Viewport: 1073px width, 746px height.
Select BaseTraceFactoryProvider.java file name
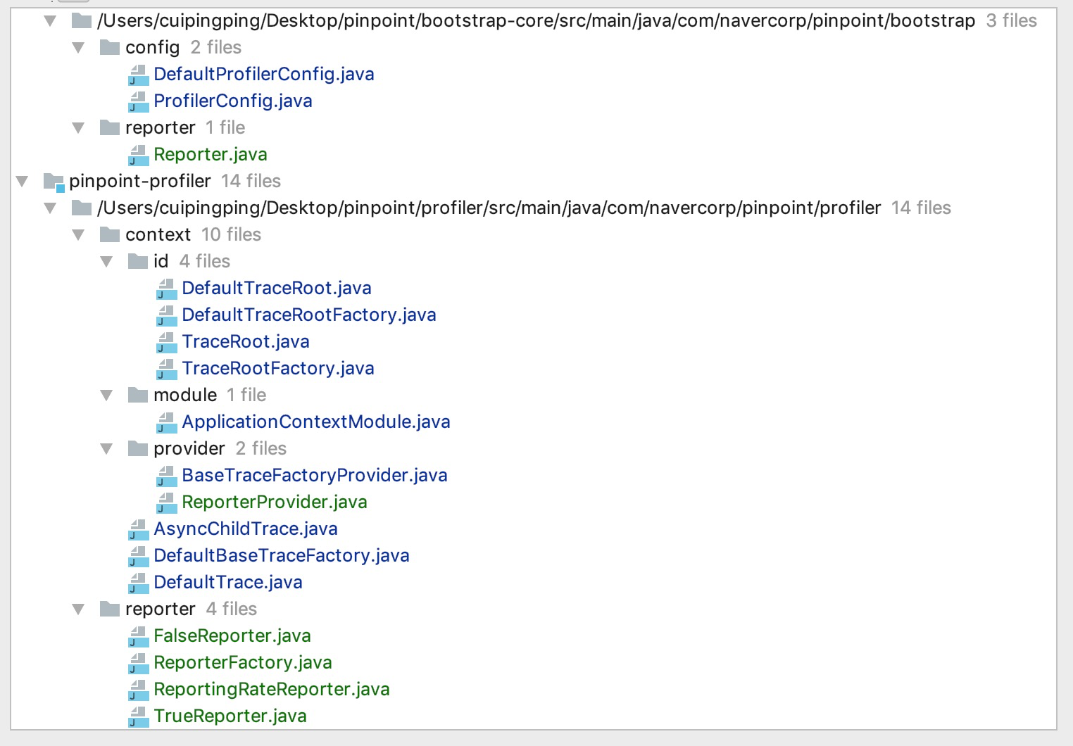click(x=315, y=475)
